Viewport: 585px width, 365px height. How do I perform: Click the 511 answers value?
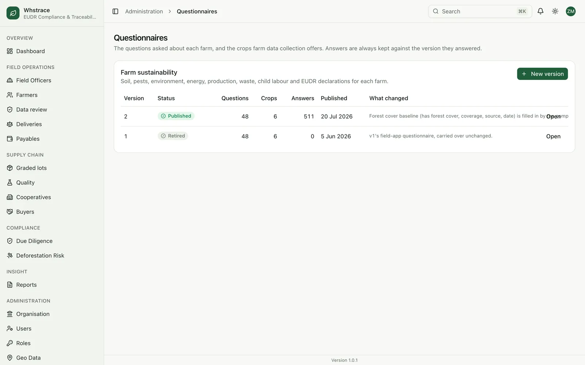click(x=309, y=116)
